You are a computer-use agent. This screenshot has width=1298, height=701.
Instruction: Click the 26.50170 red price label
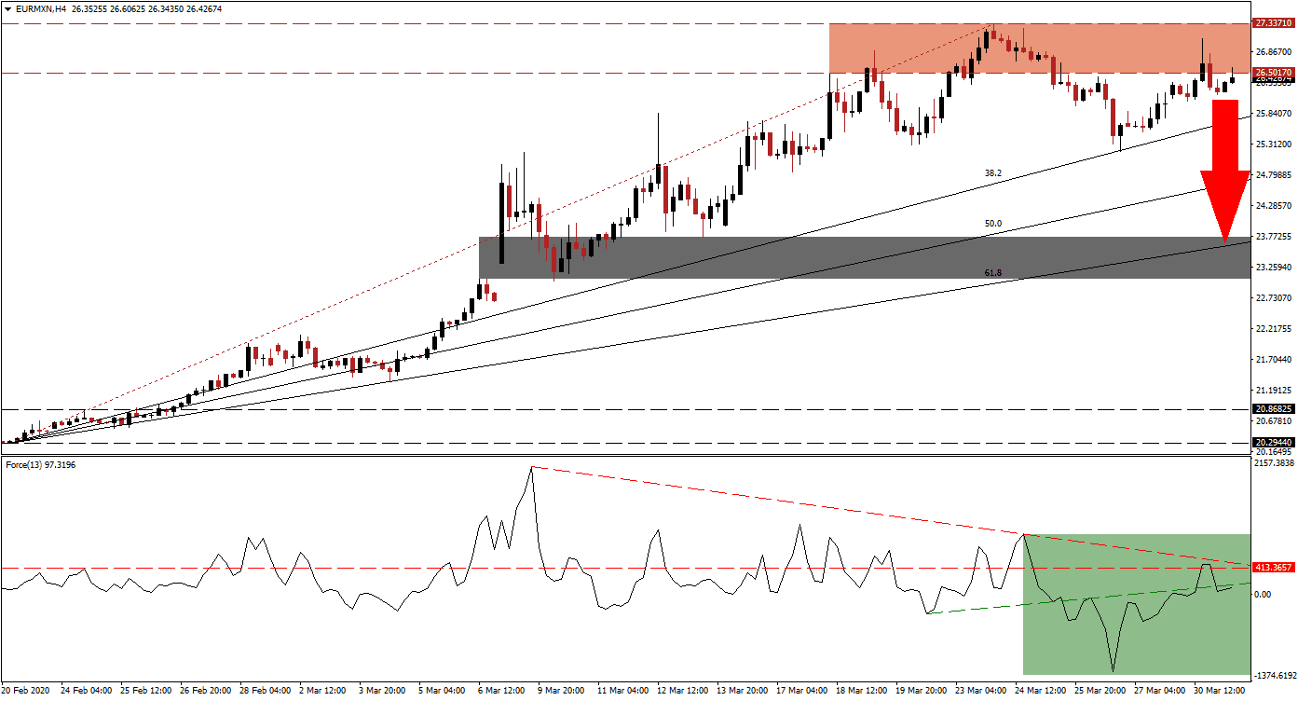click(1273, 73)
